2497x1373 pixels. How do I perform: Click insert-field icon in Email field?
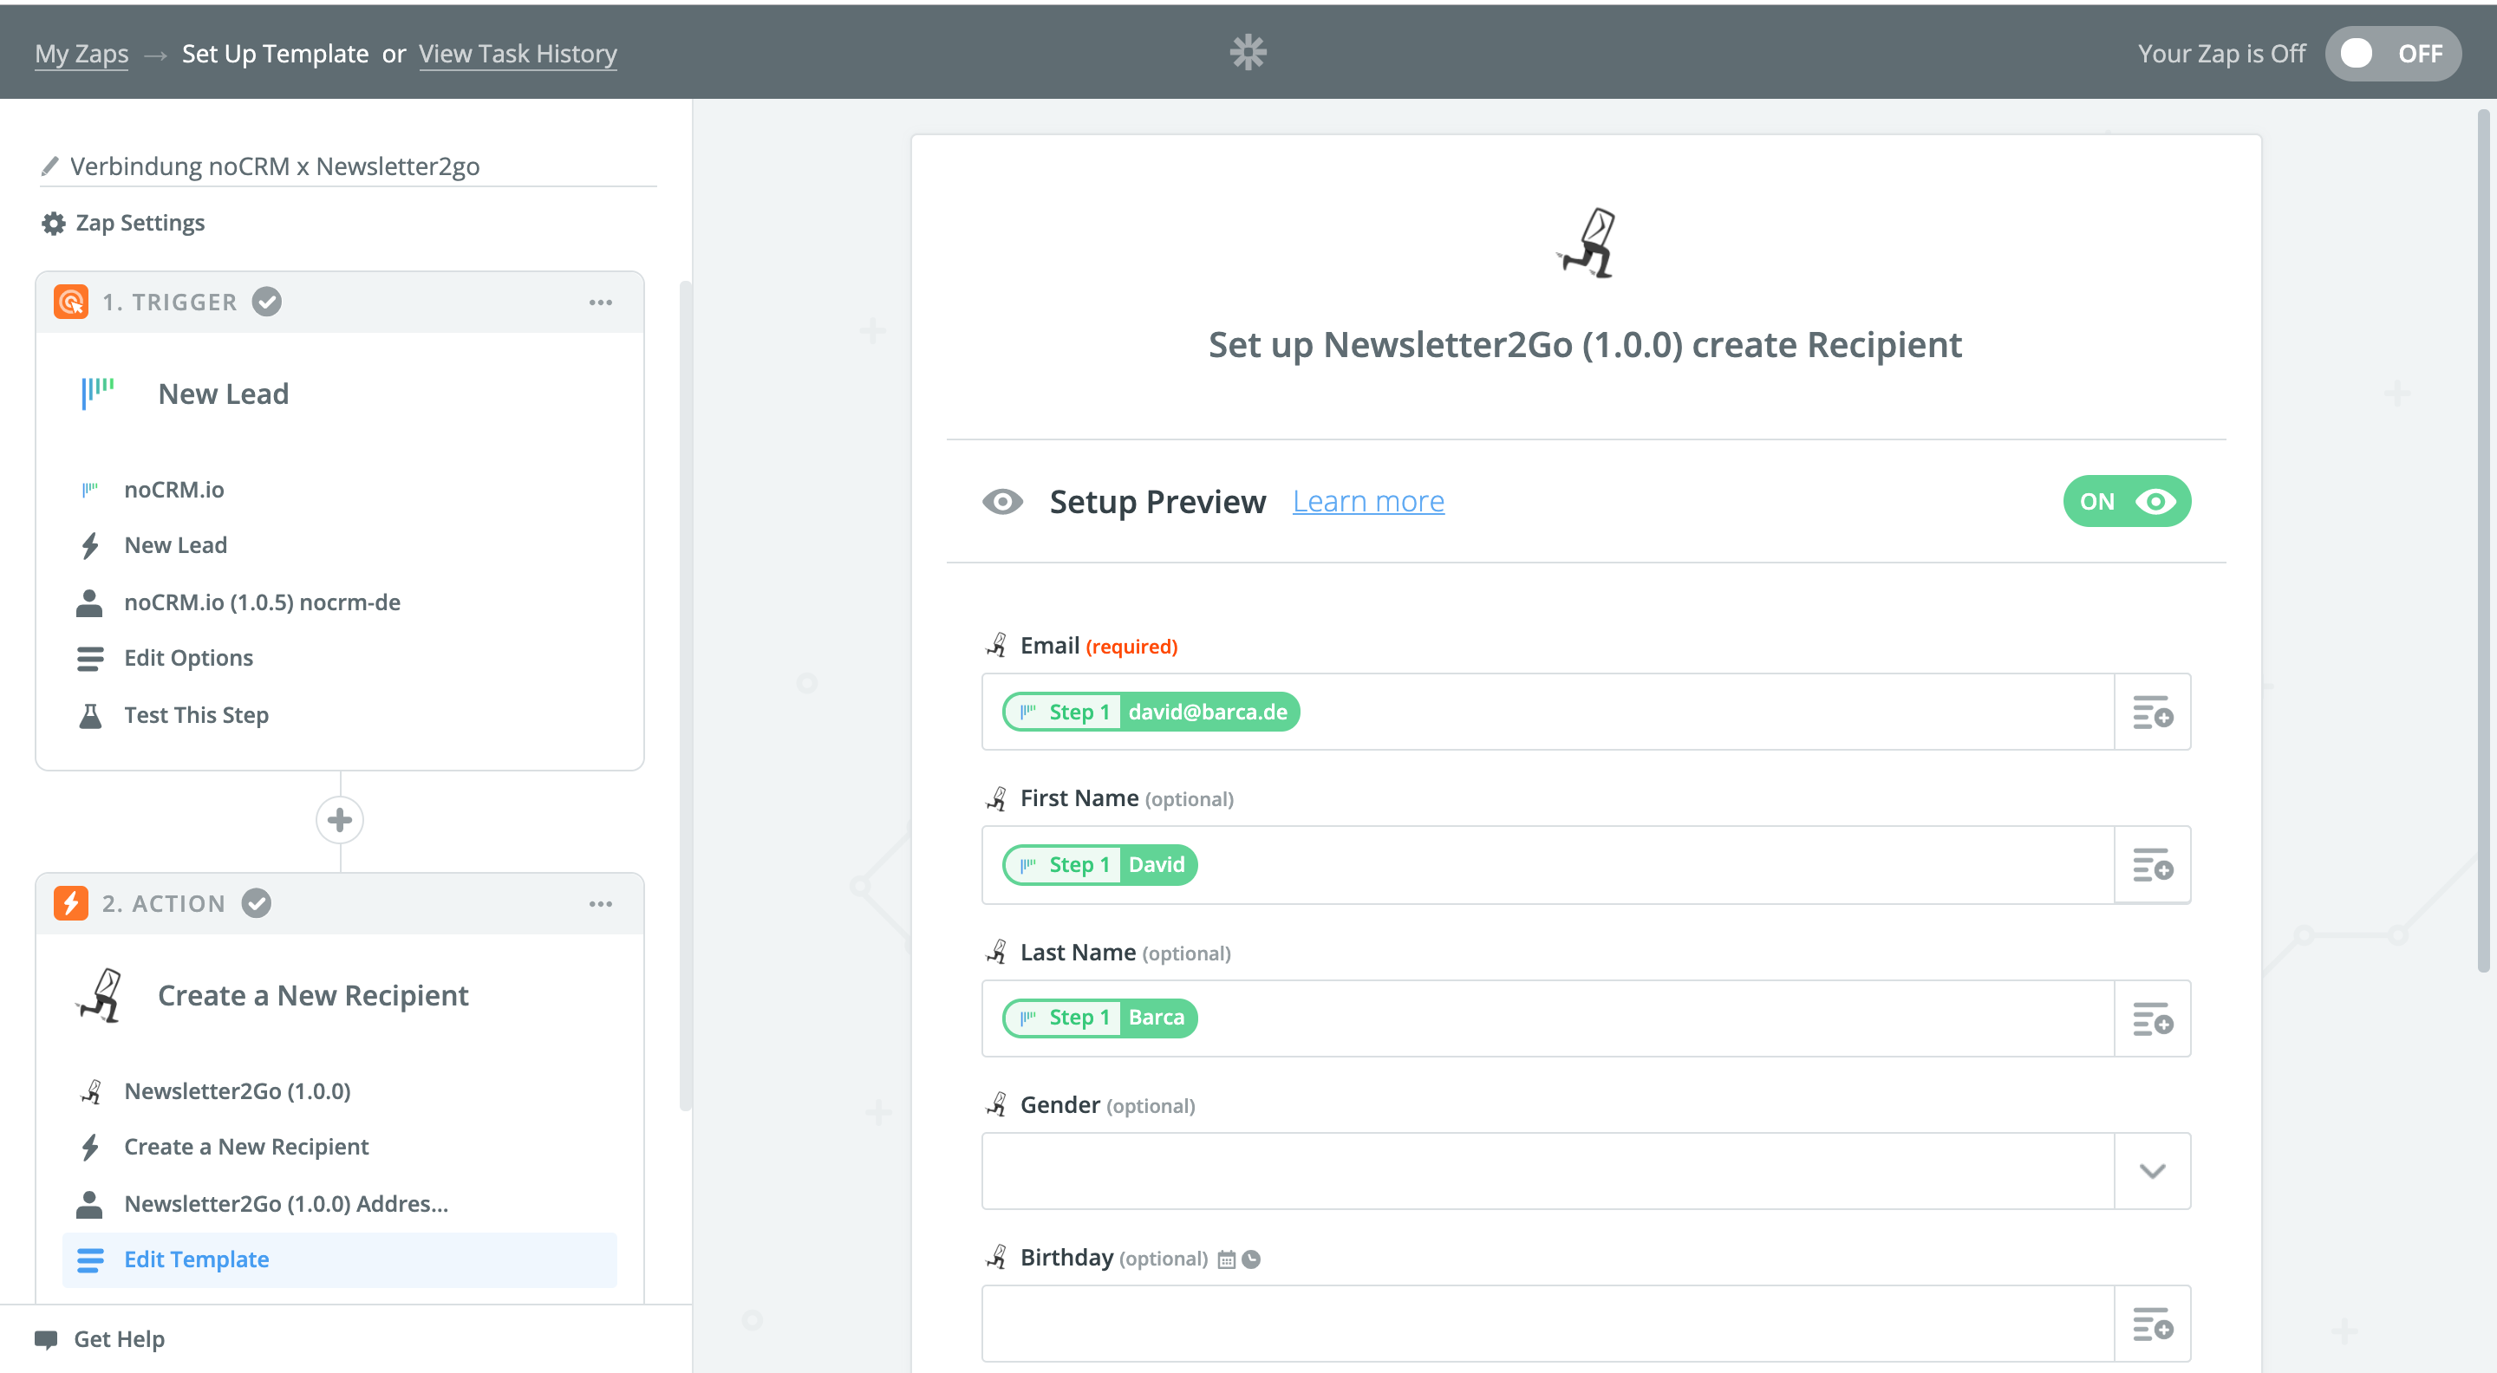point(2152,713)
